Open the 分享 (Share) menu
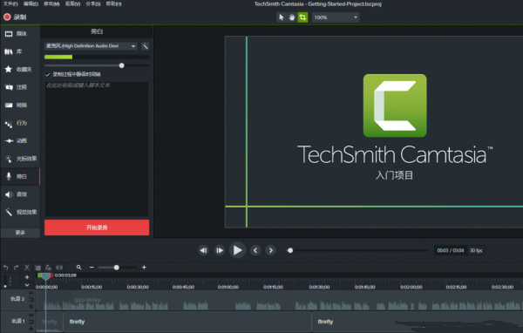This screenshot has height=333, width=523. pyautogui.click(x=93, y=3)
